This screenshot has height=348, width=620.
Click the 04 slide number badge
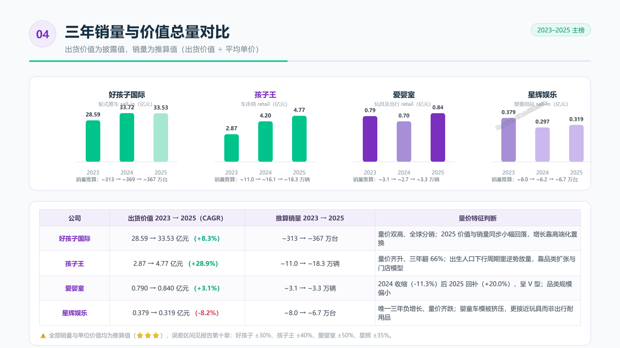point(43,34)
